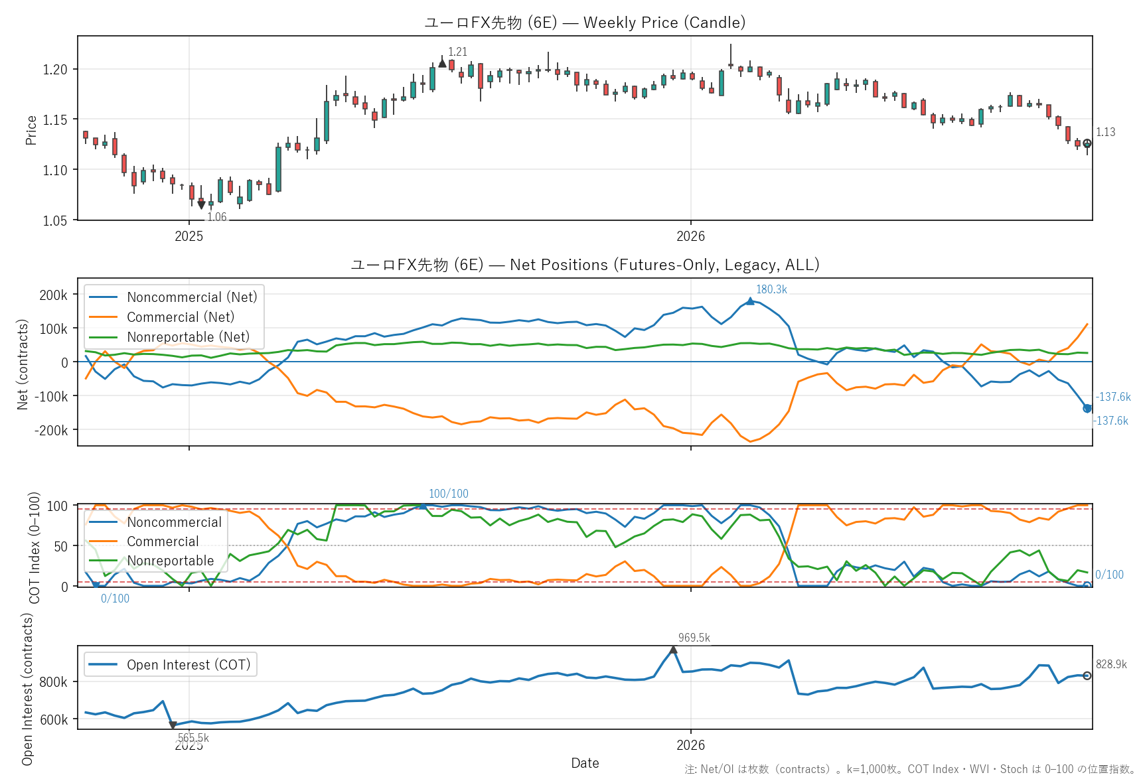Screen dimensions: 1147x783
Task: Click the 0/100 annotation at left of COT panel
Action: point(115,599)
